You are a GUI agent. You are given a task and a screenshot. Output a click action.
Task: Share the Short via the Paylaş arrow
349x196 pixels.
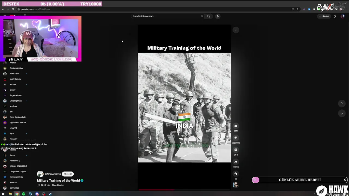(x=236, y=162)
